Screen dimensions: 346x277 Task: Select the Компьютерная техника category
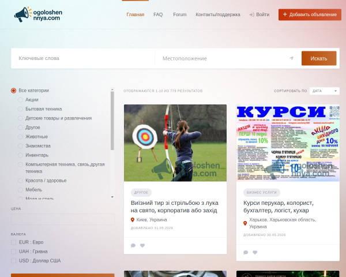pyautogui.click(x=20, y=164)
